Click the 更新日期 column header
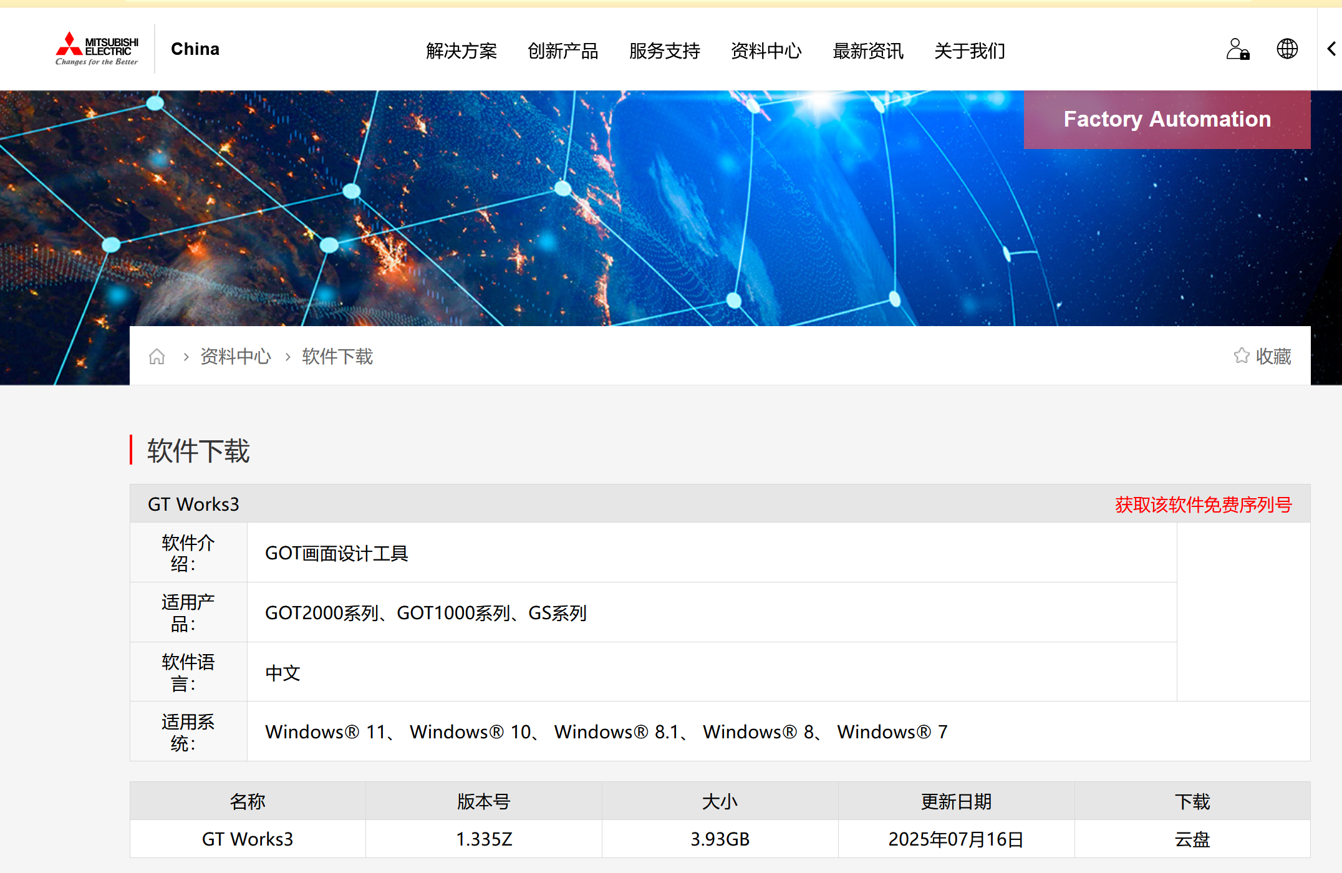The image size is (1342, 873). coord(956,801)
